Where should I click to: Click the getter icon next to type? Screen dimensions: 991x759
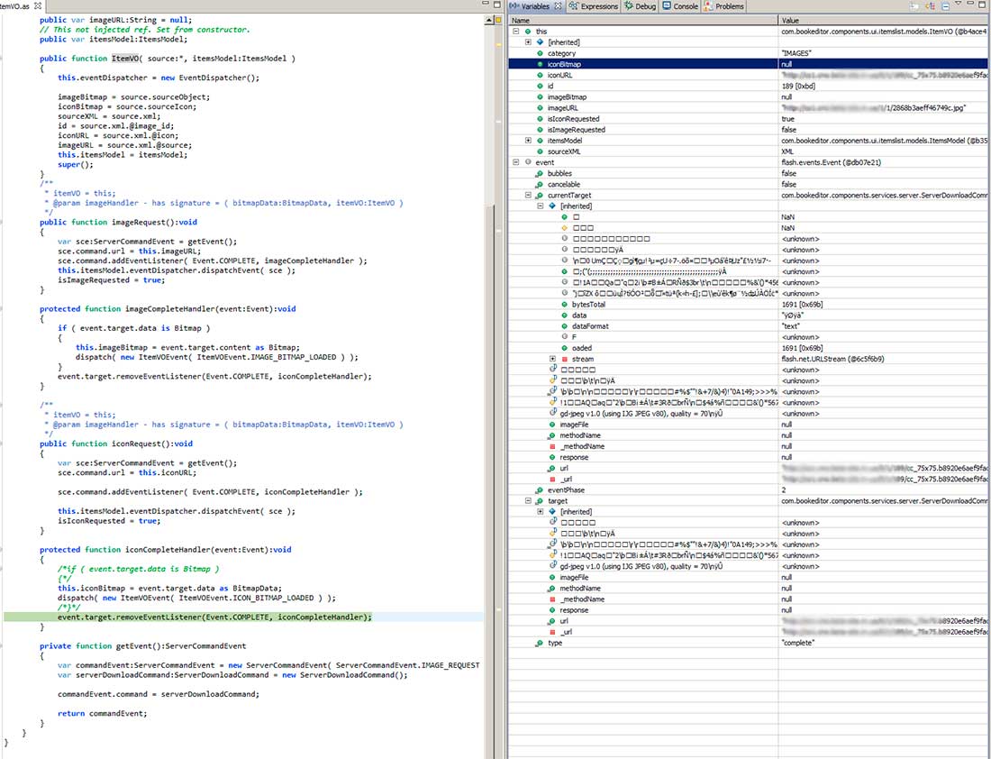(x=539, y=643)
